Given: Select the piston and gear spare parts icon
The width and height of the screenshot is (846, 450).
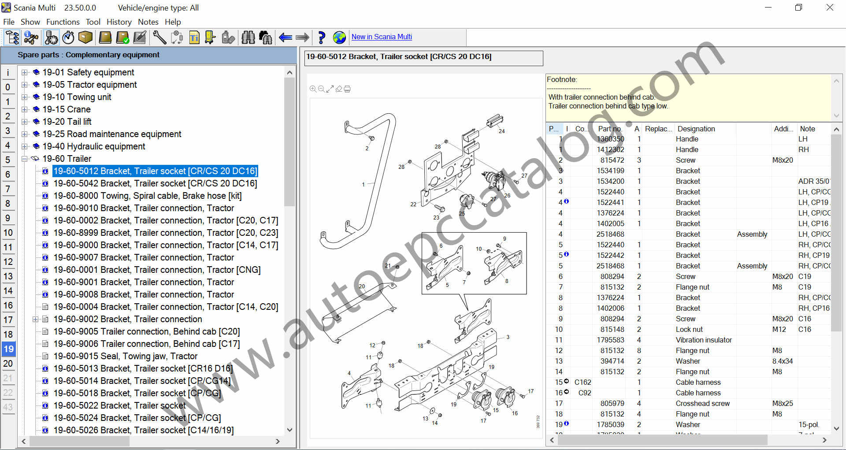Looking at the screenshot, I should click(51, 37).
